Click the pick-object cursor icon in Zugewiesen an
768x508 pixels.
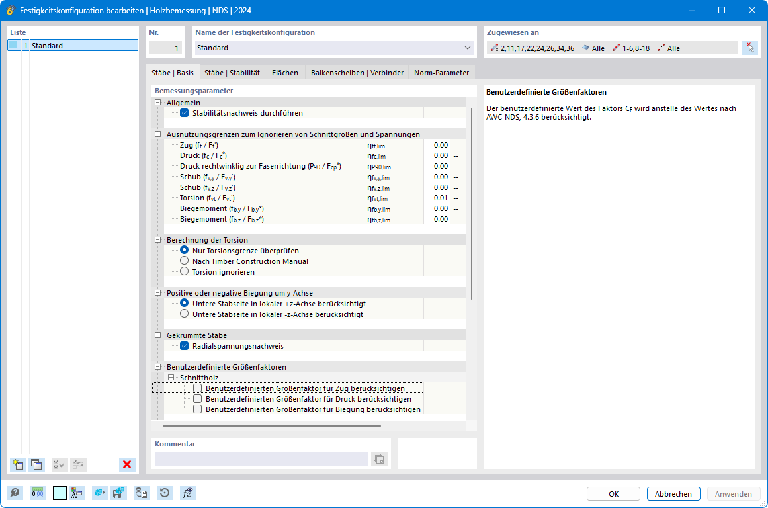[750, 48]
